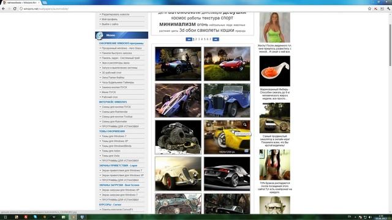The width and height of the screenshot is (392, 220).
Task: Open the browser wrench settings menu
Action: [x=388, y=9]
